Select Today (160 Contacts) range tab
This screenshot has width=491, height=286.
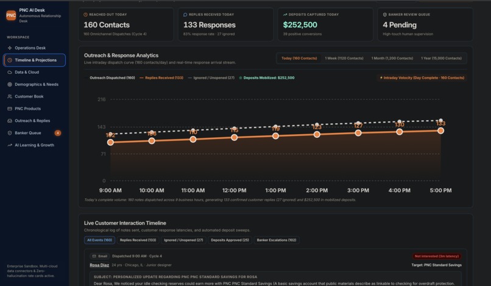coord(299,59)
